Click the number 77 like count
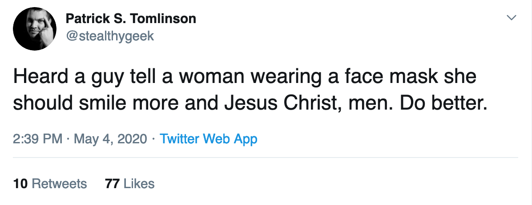Screen dimensions: 532x205 (x=112, y=183)
